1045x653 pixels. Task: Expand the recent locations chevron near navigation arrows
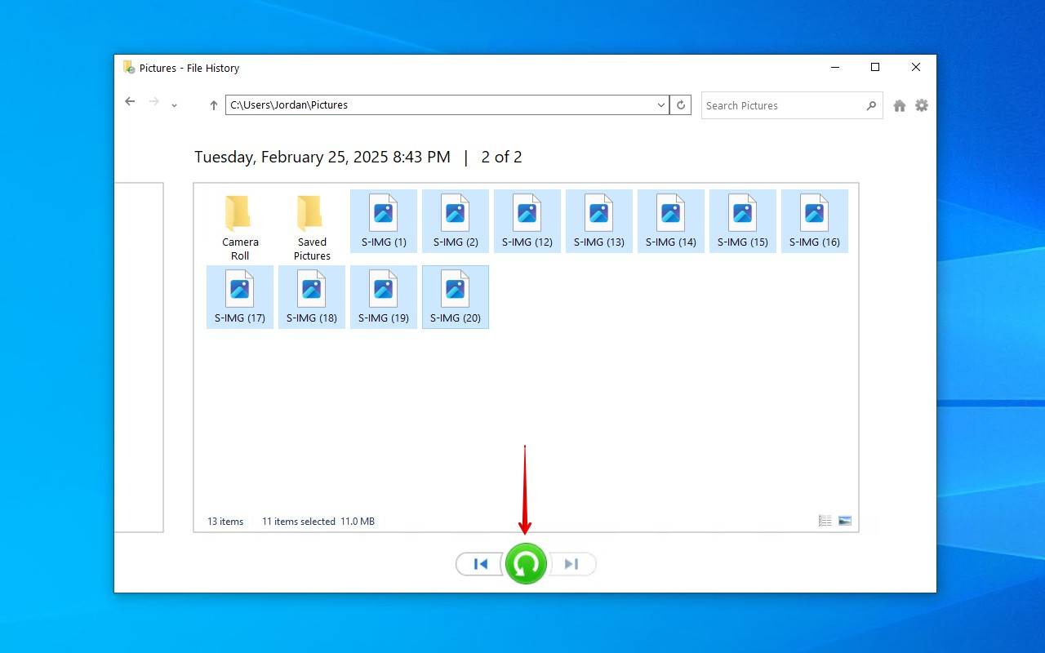[x=173, y=105]
